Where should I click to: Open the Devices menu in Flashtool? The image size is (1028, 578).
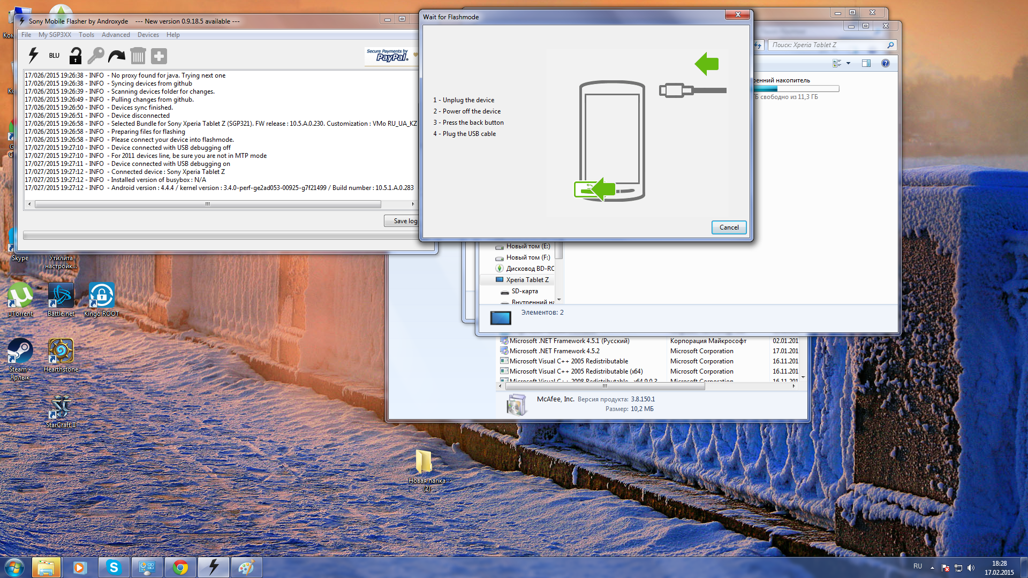point(148,35)
